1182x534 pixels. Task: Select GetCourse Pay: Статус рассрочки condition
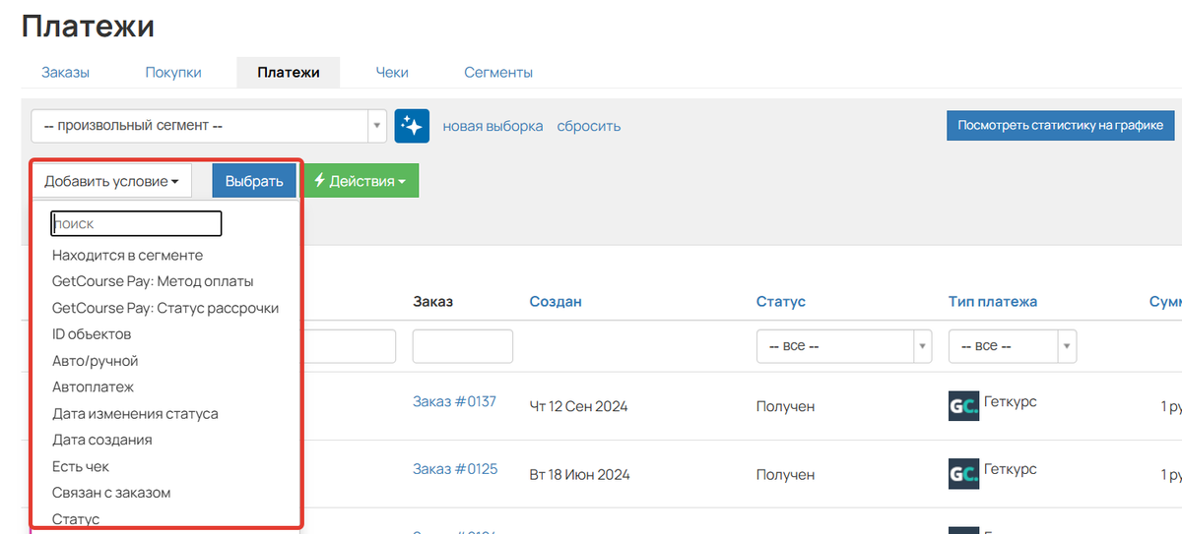pyautogui.click(x=165, y=308)
